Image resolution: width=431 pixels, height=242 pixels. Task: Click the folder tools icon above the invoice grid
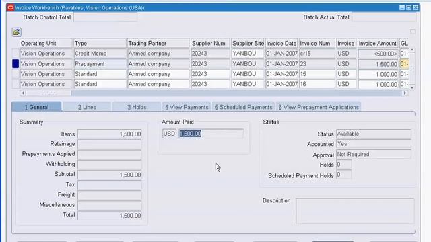pos(16,32)
